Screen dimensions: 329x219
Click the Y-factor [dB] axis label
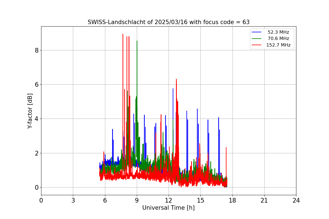pyautogui.click(x=30, y=111)
